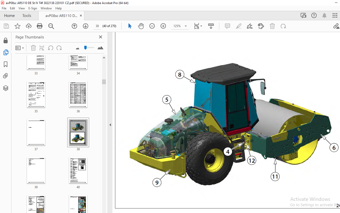
Task: Go to next page using down arrow
Action: point(86,26)
